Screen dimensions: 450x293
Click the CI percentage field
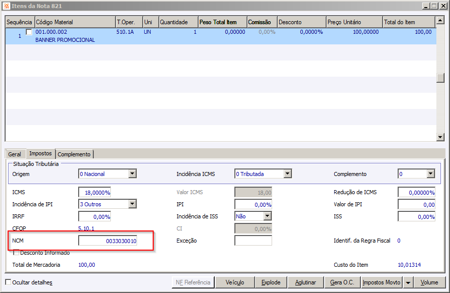point(253,228)
